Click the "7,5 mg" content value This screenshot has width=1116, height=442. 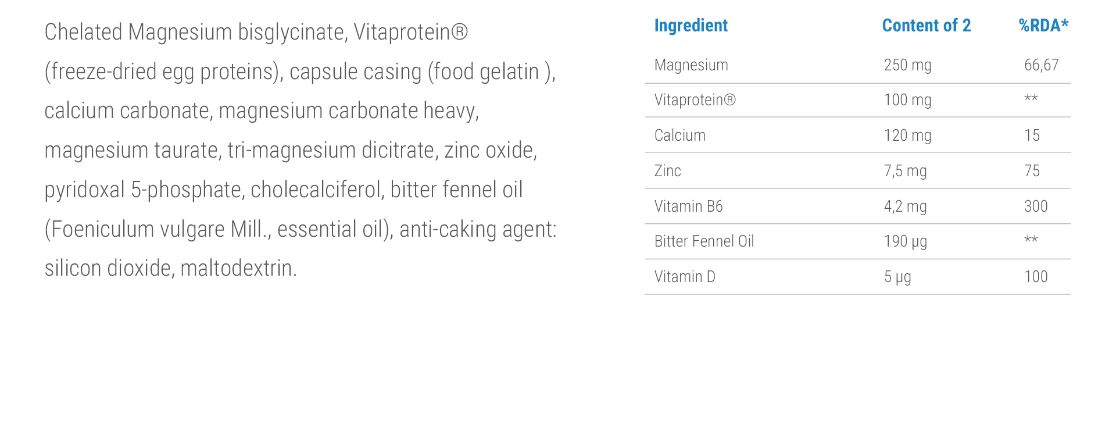tap(905, 171)
